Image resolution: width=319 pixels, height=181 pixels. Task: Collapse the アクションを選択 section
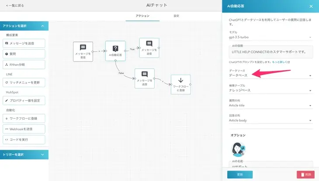[42, 26]
